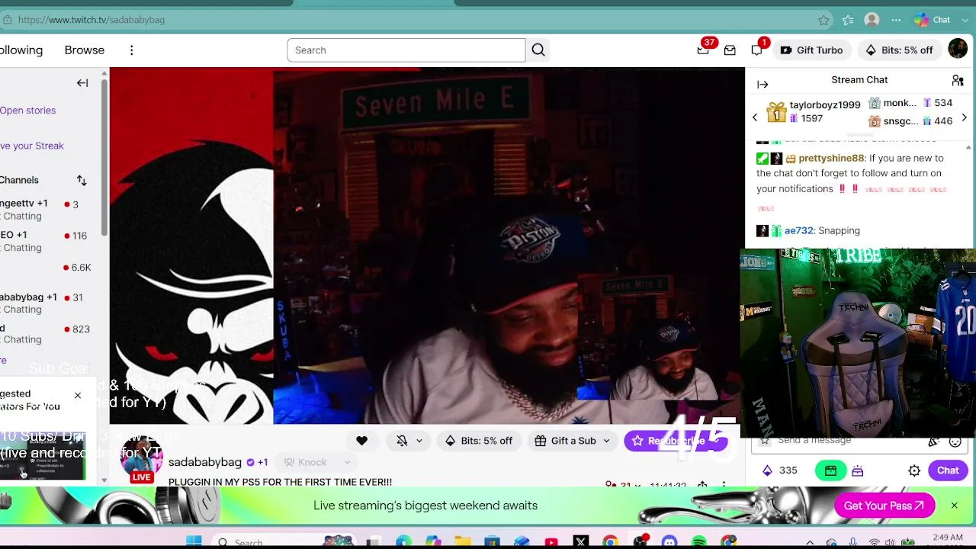Open the stream's three-dot options menu
Viewport: 976px width, 549px height.
coord(724,485)
